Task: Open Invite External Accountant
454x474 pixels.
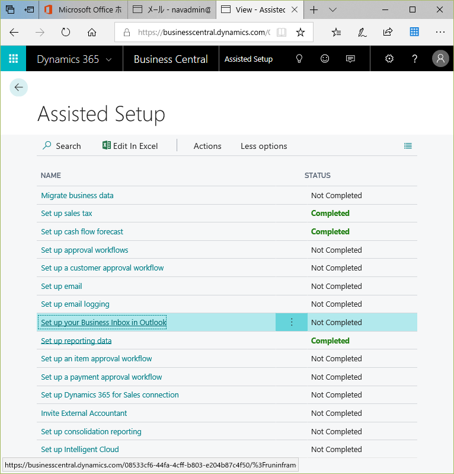Action: coord(84,413)
